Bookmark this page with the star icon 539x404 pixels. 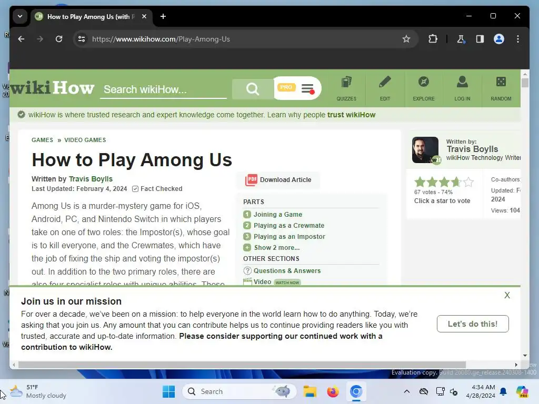point(406,39)
